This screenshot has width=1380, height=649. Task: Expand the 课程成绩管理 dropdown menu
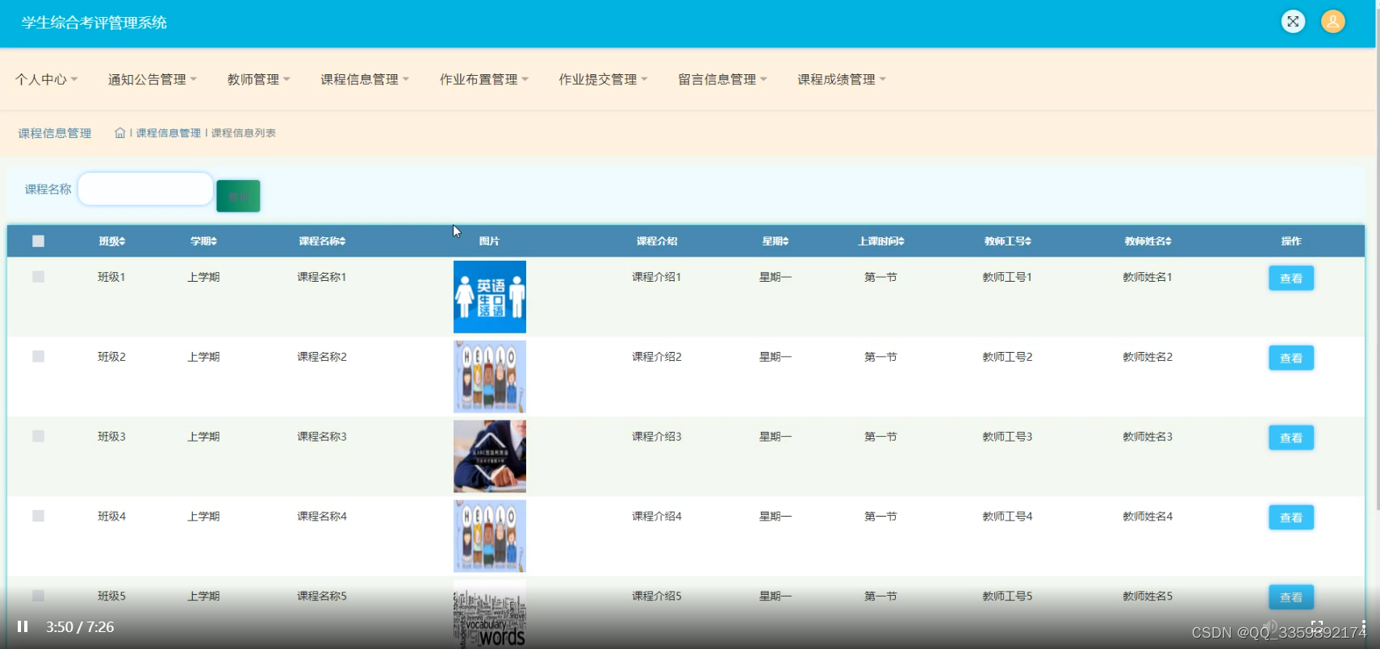coord(842,79)
